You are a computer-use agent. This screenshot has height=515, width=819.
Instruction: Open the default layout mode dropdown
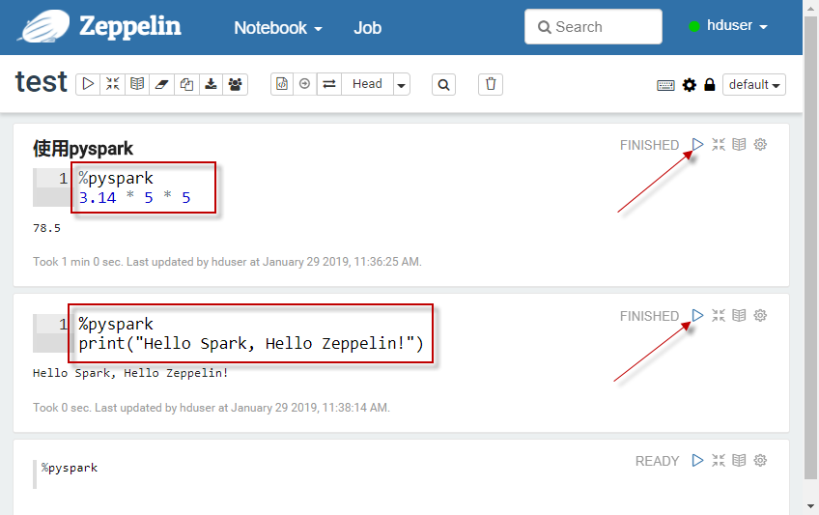point(753,85)
